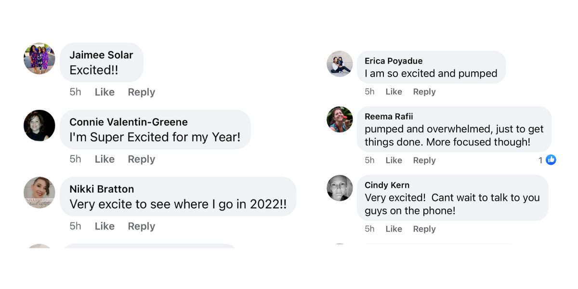Like Nikki Bratton's 2022 comment
Image resolution: width=578 pixels, height=289 pixels.
105,226
